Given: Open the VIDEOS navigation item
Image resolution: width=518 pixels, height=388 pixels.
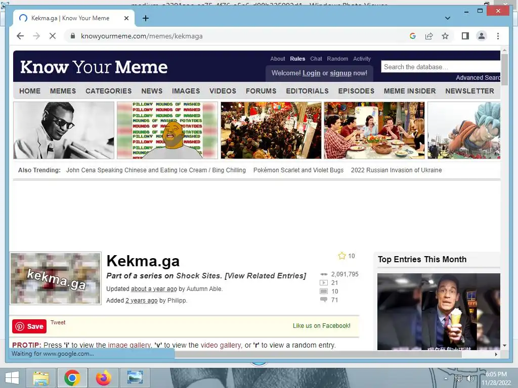Looking at the screenshot, I should [x=223, y=91].
